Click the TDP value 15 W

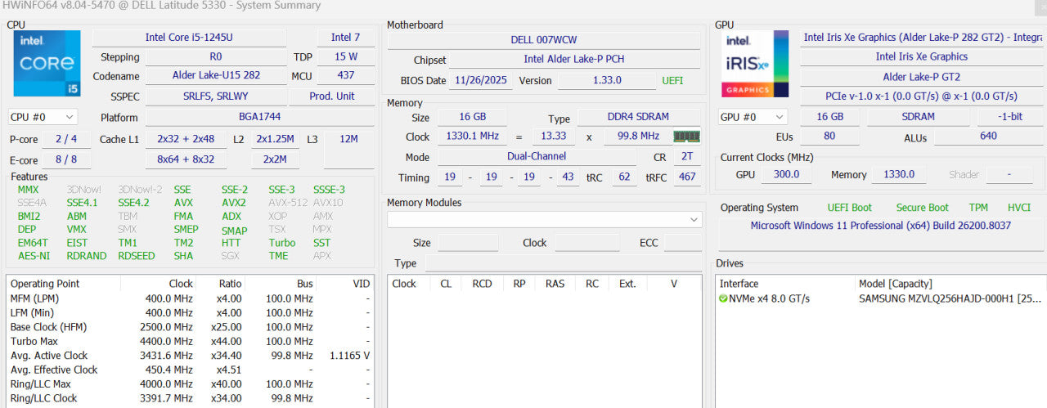click(x=346, y=57)
